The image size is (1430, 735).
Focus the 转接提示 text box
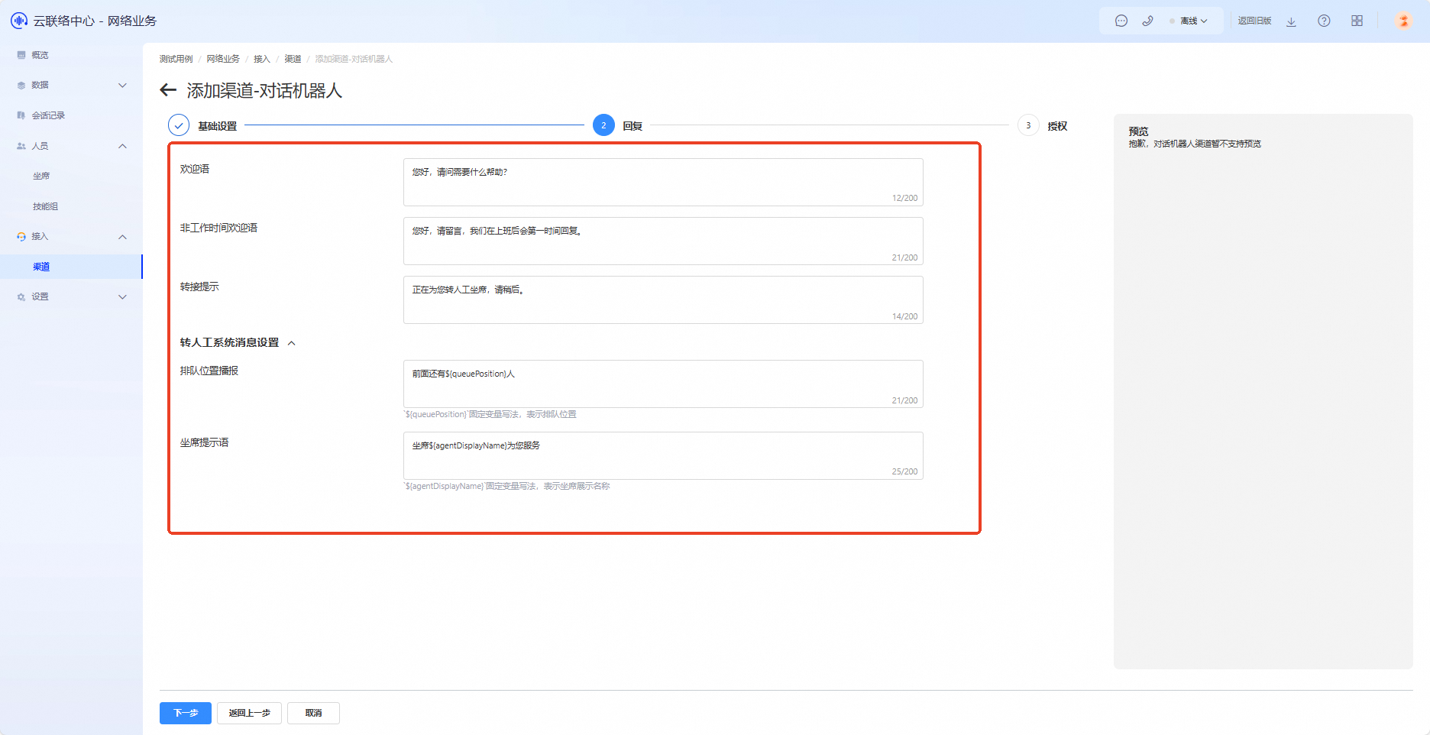click(663, 300)
